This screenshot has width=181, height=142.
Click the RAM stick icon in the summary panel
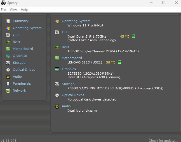(57, 47)
